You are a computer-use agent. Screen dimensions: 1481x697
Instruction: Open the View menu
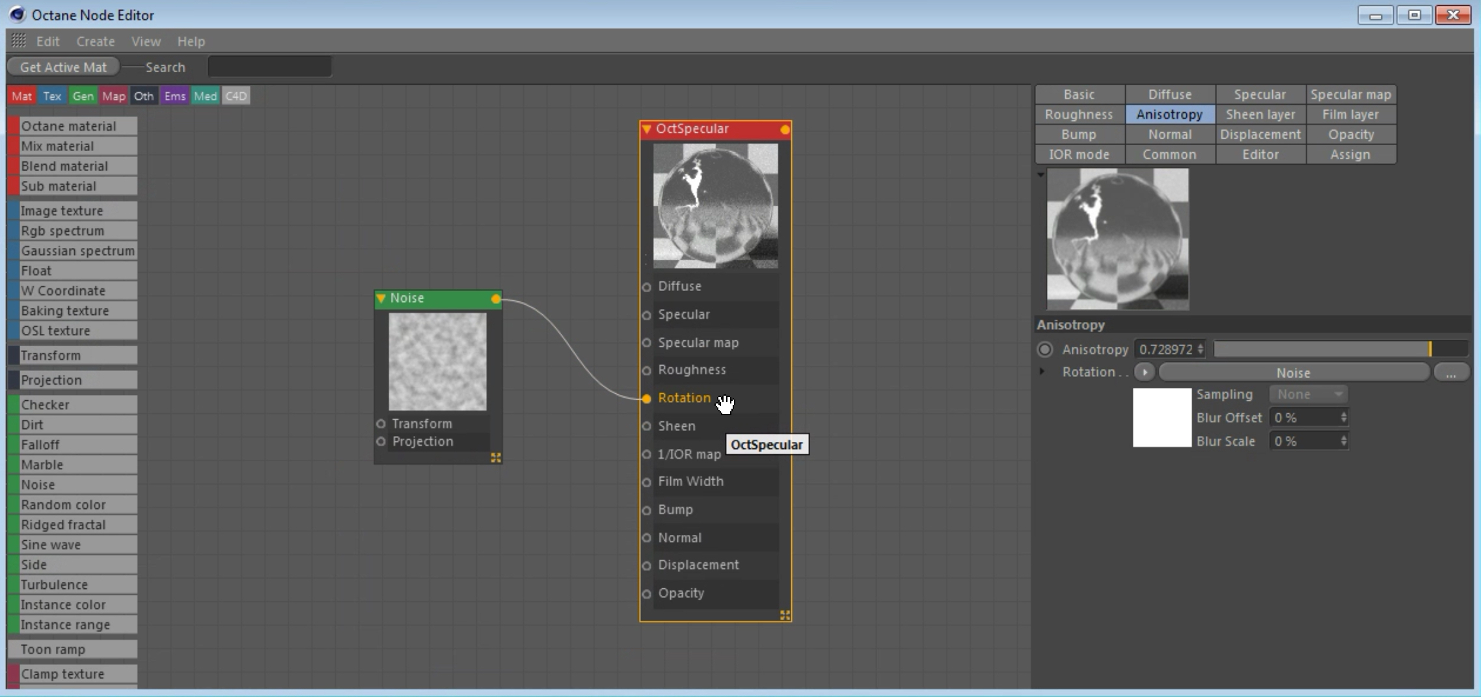pyautogui.click(x=146, y=41)
